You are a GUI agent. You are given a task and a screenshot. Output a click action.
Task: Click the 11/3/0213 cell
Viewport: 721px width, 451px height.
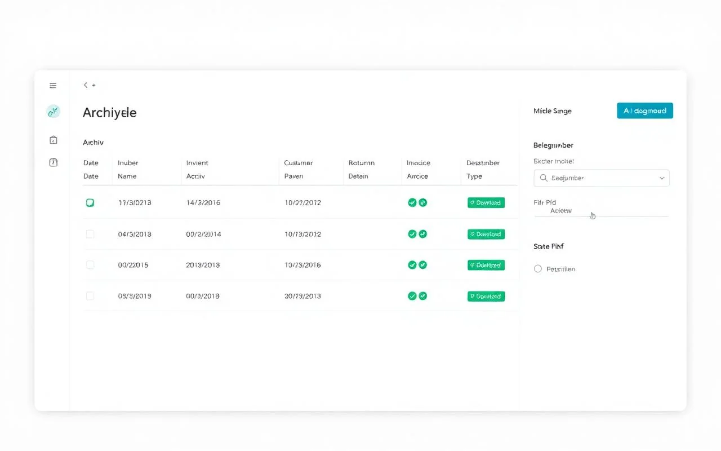(135, 203)
